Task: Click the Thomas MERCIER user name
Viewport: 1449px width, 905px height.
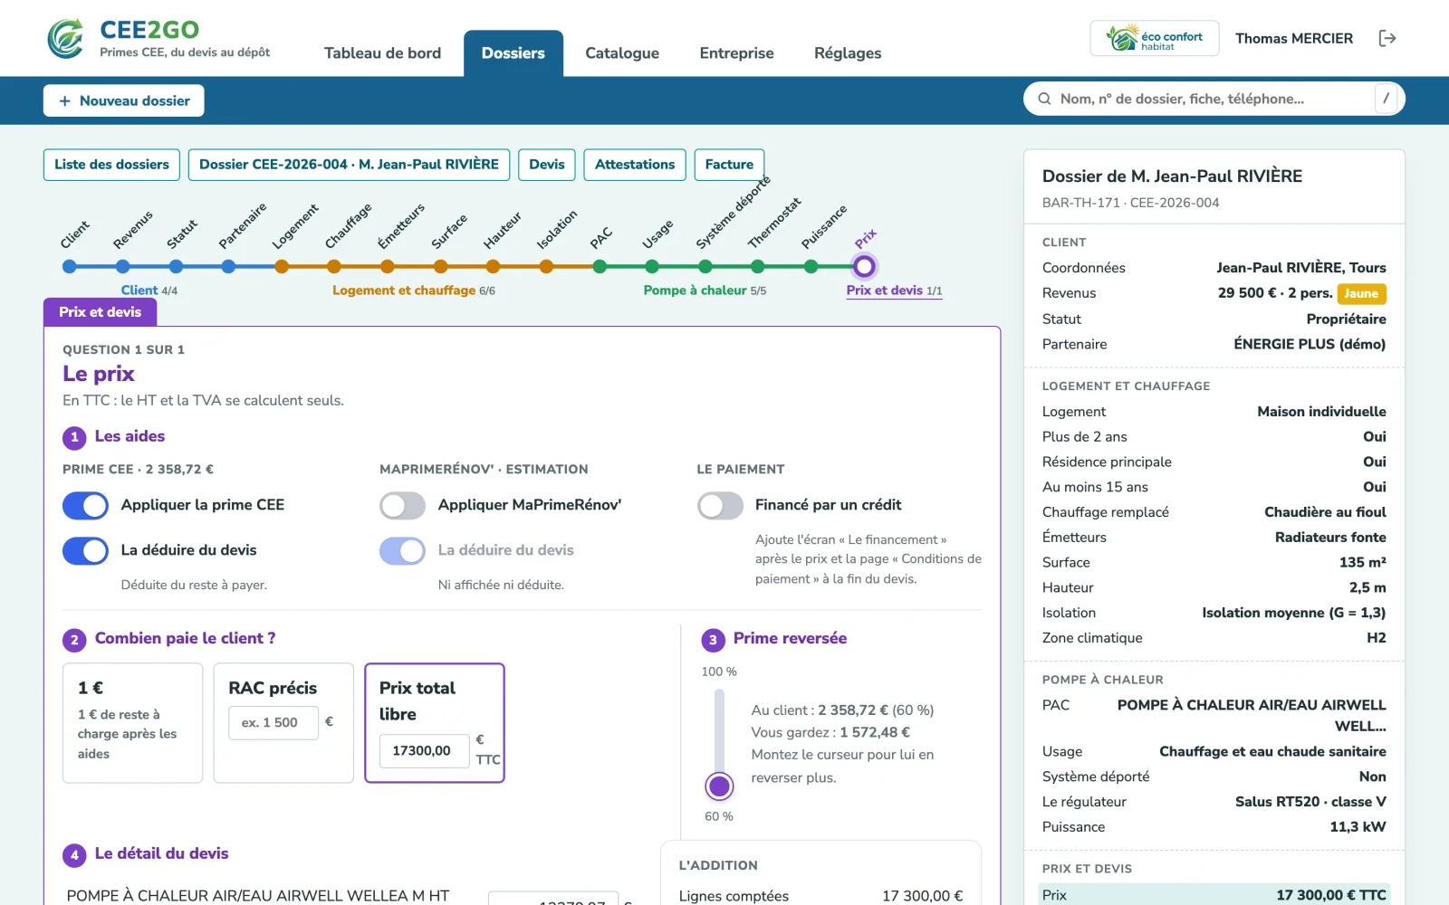Action: point(1294,38)
